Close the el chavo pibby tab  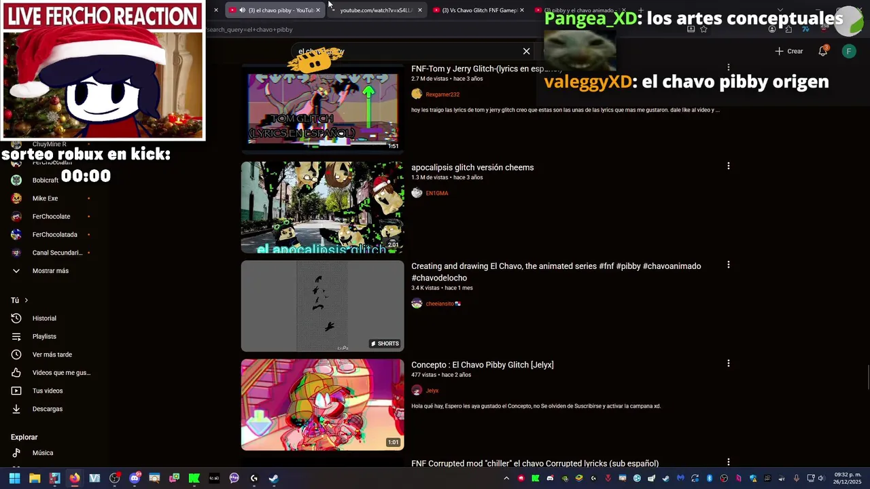(317, 10)
